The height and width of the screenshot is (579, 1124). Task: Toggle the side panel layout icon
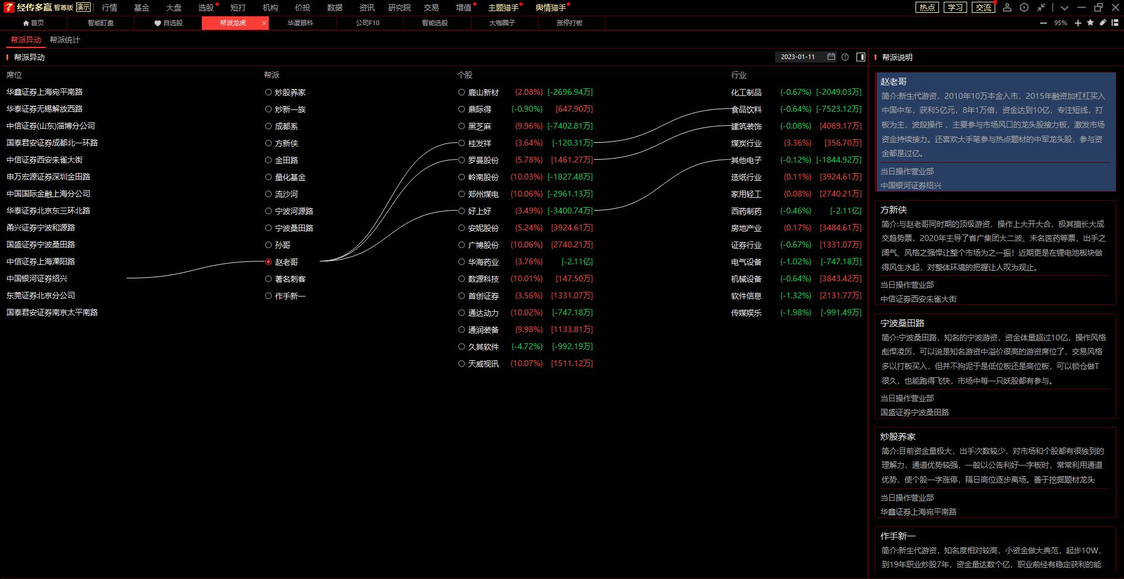pyautogui.click(x=861, y=57)
